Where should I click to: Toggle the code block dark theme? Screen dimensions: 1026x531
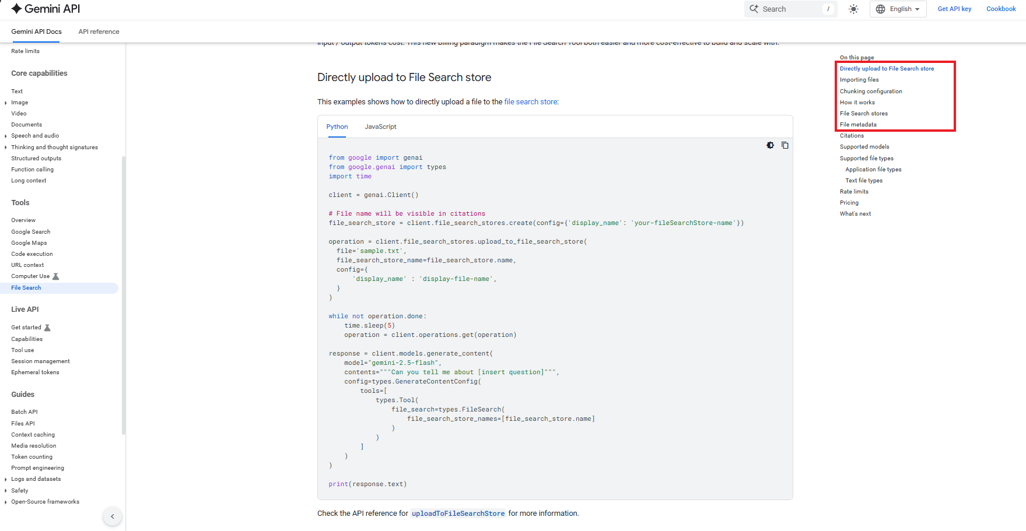771,145
